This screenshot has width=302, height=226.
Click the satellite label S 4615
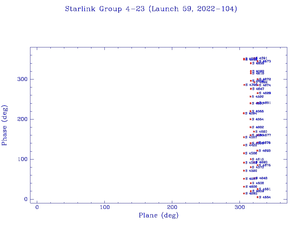(x=258, y=159)
